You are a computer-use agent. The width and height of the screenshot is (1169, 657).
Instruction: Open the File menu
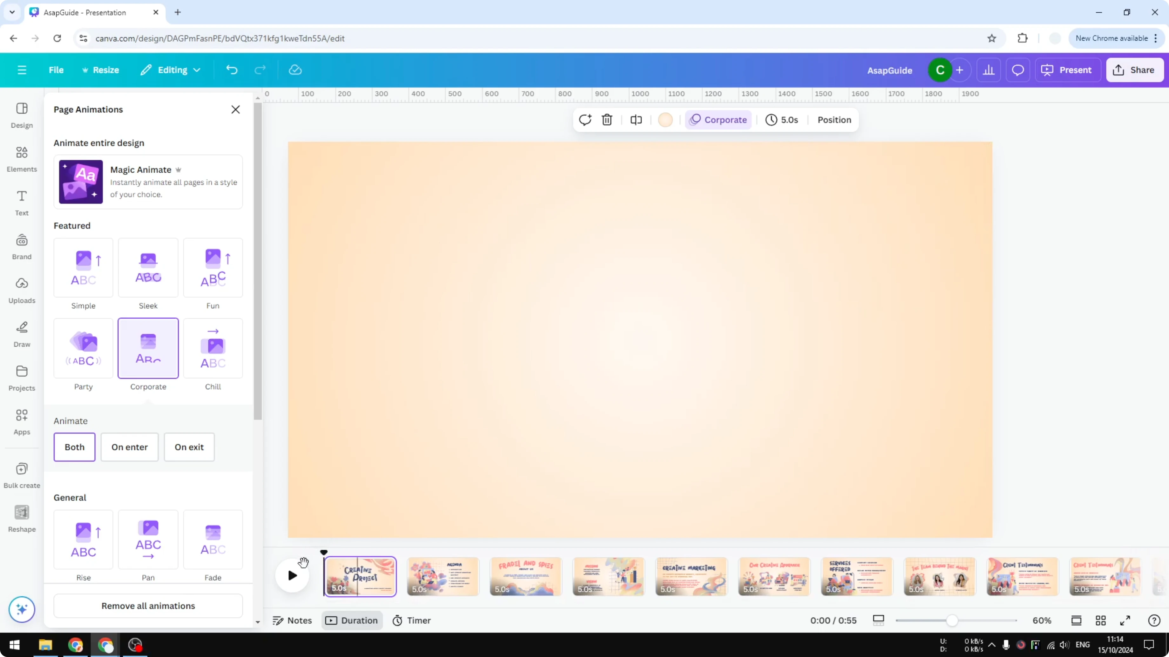coord(56,70)
